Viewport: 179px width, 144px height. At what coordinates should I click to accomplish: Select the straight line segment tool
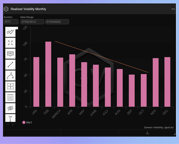[10, 64]
